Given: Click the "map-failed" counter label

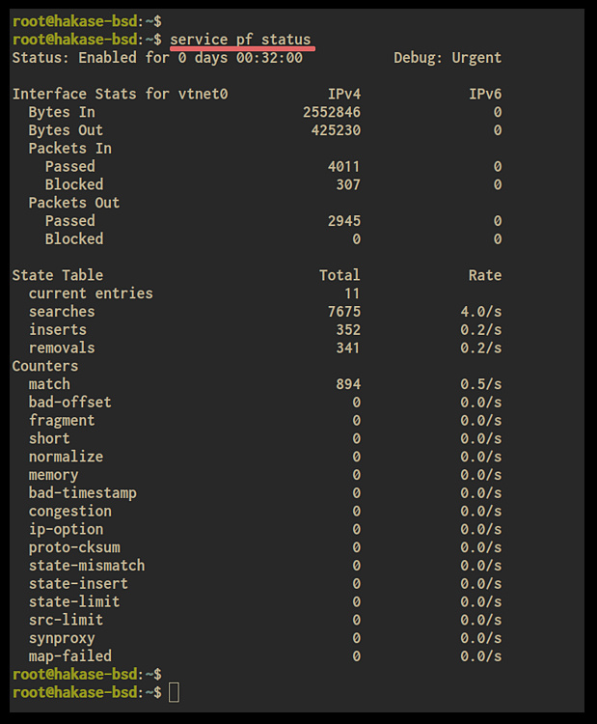Looking at the screenshot, I should click(x=69, y=656).
